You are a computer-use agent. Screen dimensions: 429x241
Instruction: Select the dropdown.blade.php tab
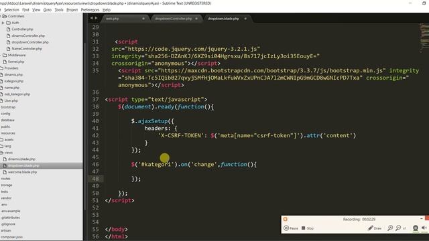pyautogui.click(x=223, y=19)
